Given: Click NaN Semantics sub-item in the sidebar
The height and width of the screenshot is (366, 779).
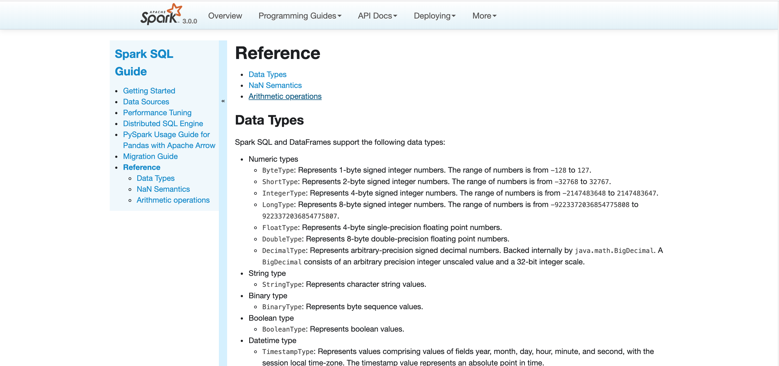Looking at the screenshot, I should pyautogui.click(x=163, y=189).
